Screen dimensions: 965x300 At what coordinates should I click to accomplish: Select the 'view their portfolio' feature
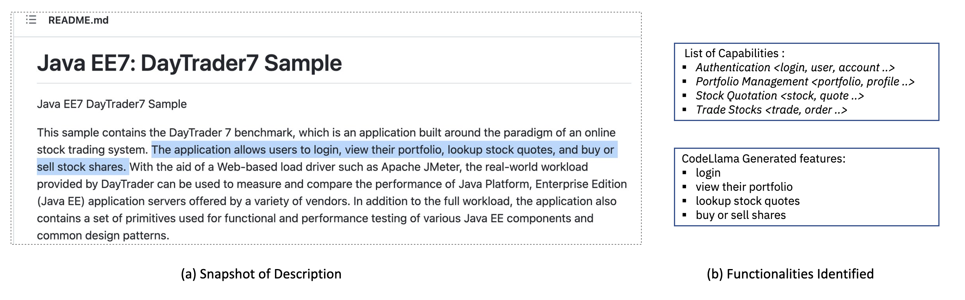click(744, 187)
